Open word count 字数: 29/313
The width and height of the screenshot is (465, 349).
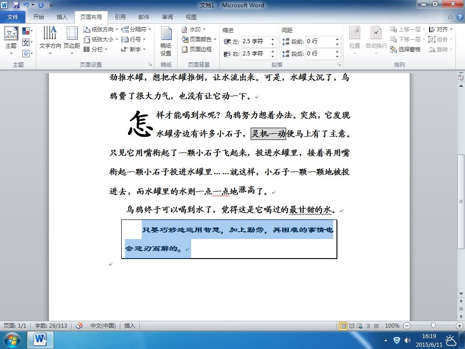pos(51,326)
